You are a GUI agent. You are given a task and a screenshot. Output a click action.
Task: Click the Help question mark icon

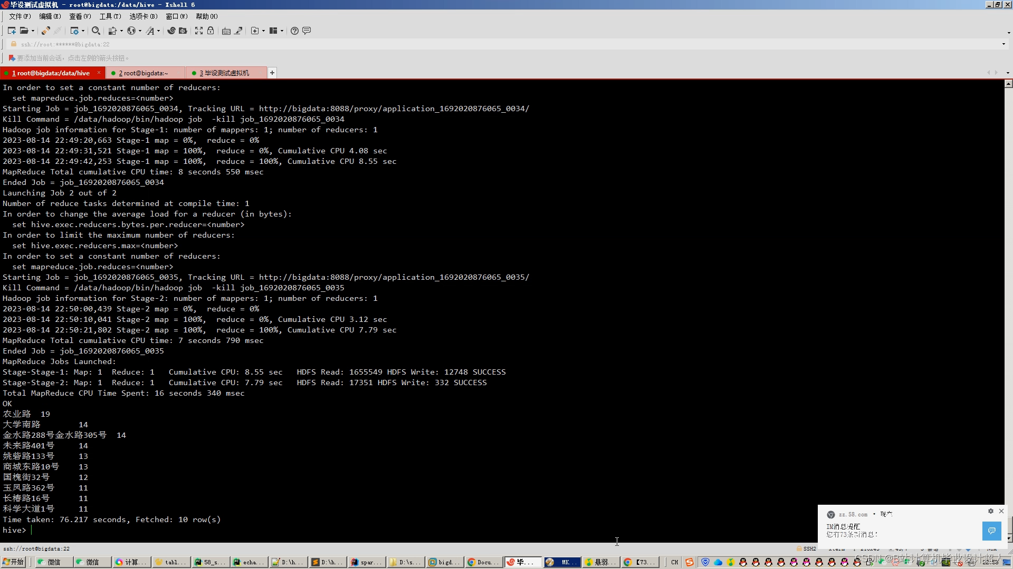pos(294,31)
